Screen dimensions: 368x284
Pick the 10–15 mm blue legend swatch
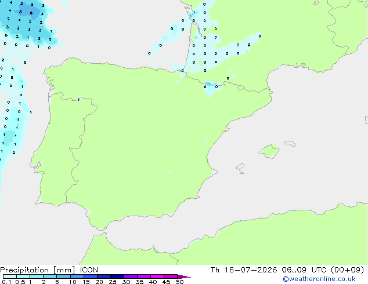point(77,276)
